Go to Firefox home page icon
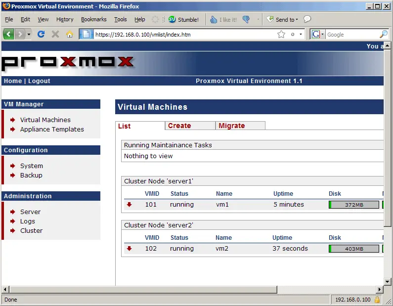 [x=70, y=34]
